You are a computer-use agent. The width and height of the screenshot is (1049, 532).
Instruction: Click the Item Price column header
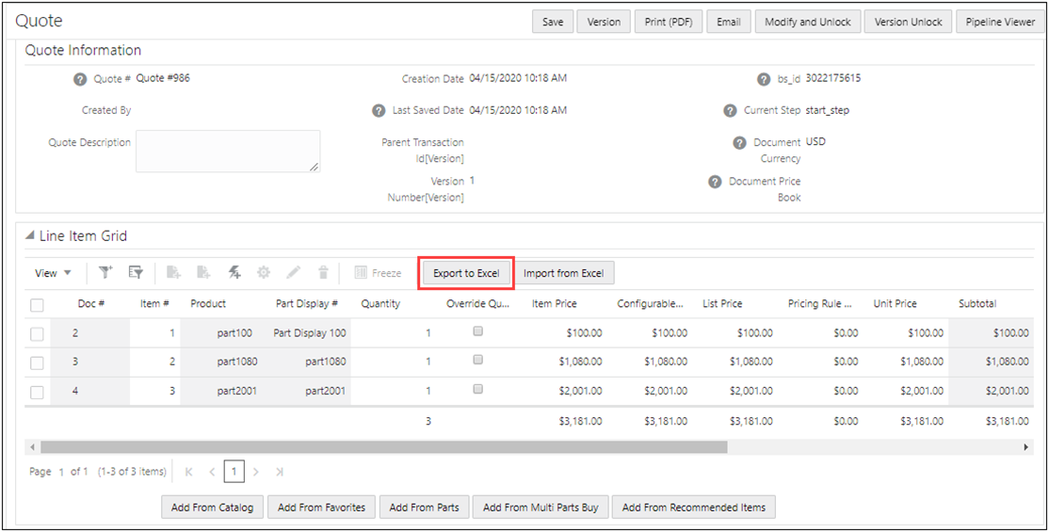[x=555, y=304]
